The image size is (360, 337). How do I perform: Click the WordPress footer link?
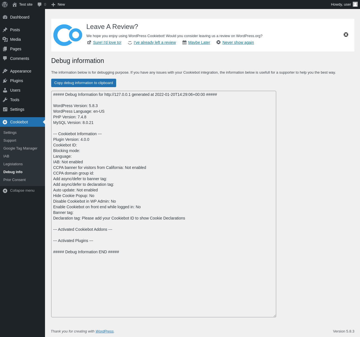(x=105, y=331)
